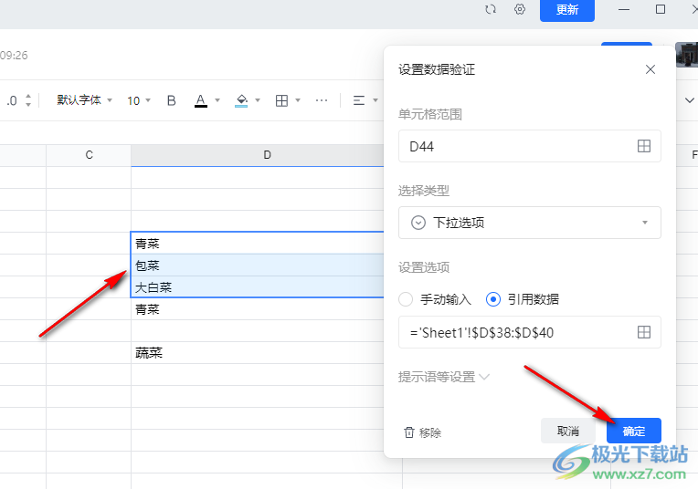Click collapse toolbar chevron at right

[x=689, y=100]
